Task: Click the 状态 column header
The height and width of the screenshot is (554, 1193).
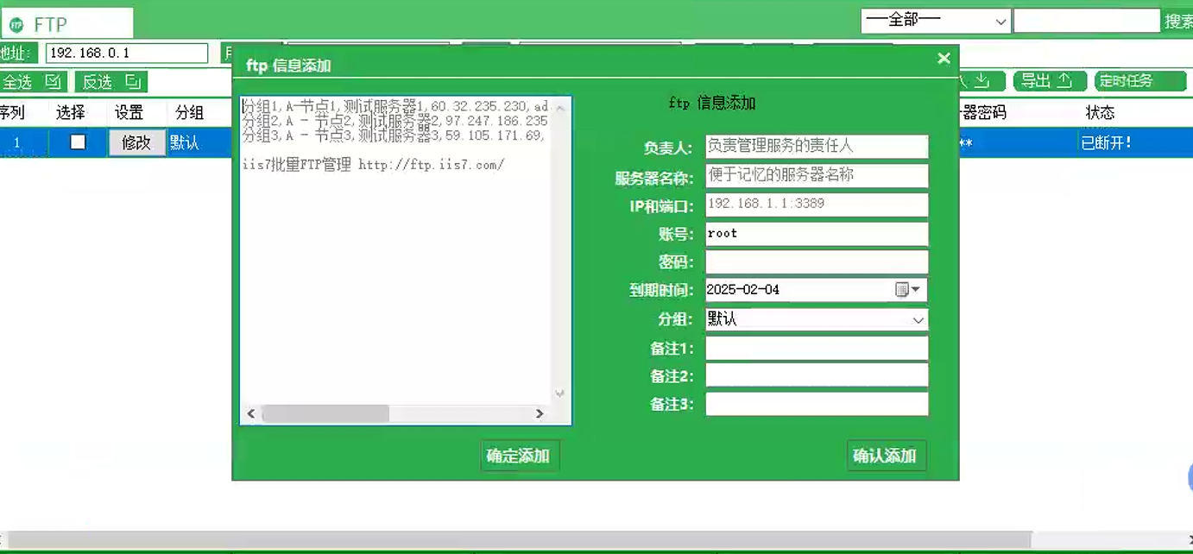Action: coord(1100,113)
